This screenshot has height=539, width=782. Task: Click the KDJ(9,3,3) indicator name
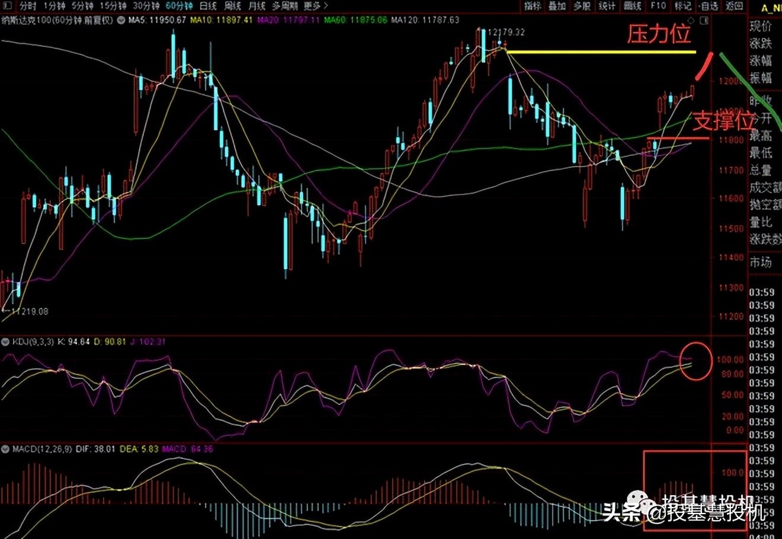(33, 342)
